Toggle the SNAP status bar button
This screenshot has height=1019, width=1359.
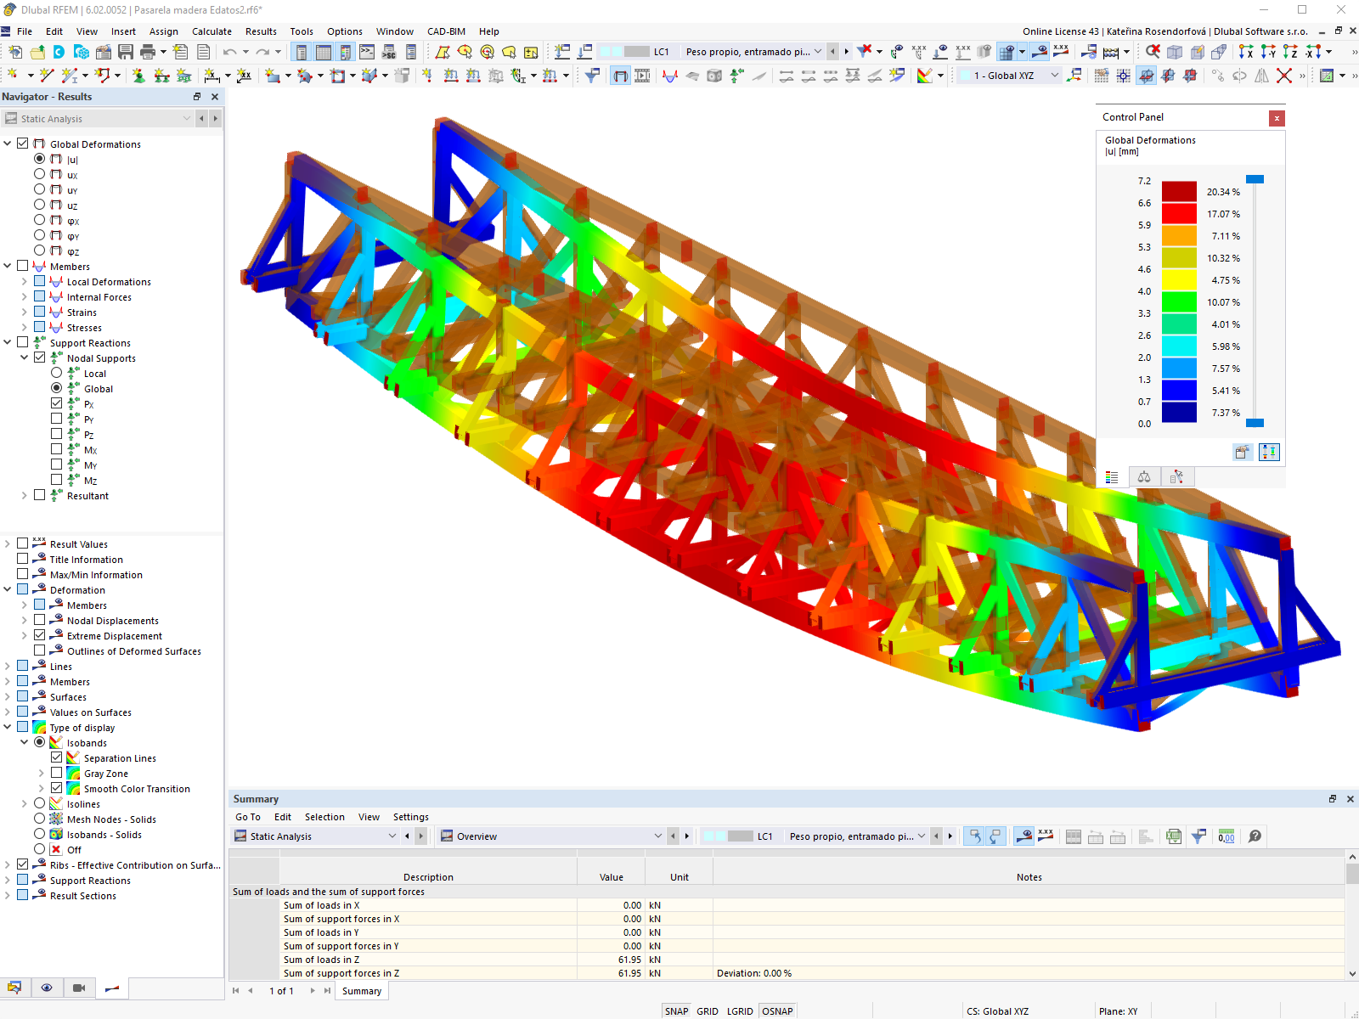coord(676,1011)
